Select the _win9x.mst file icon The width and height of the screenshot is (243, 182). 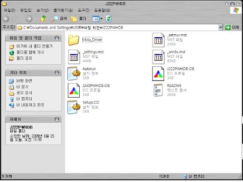point(158,57)
